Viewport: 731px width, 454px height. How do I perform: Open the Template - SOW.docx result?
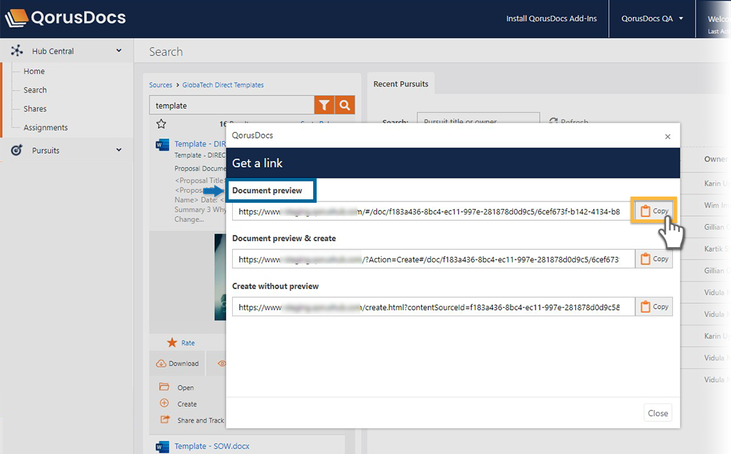click(x=211, y=446)
